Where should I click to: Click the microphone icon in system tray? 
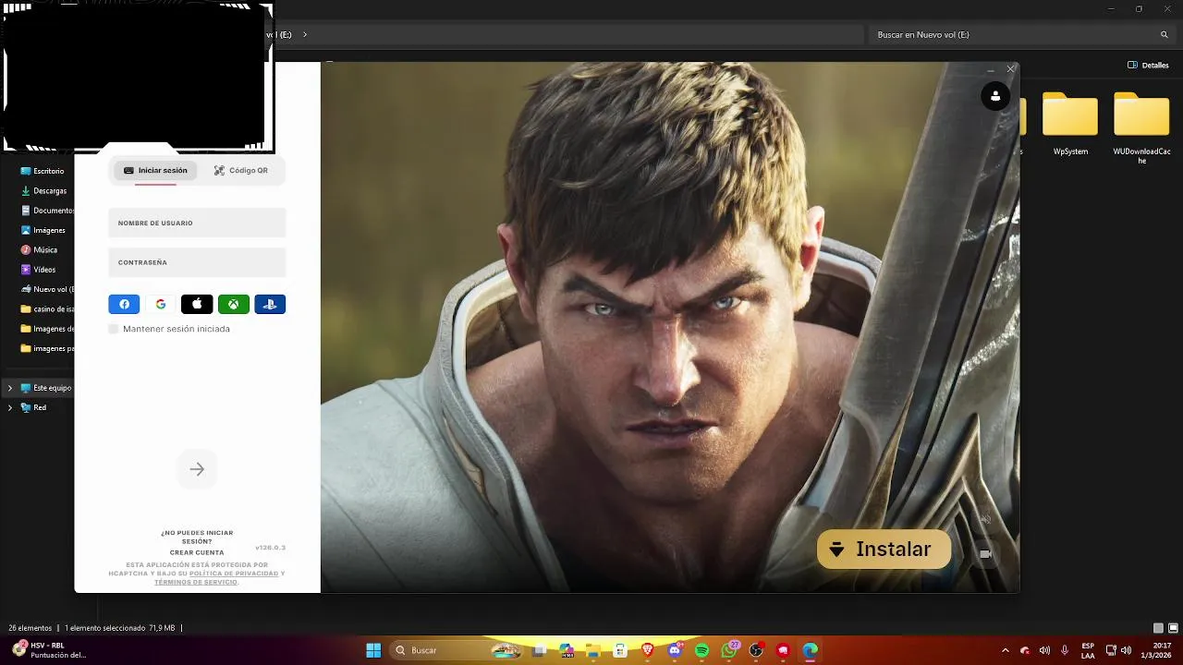point(1065,650)
